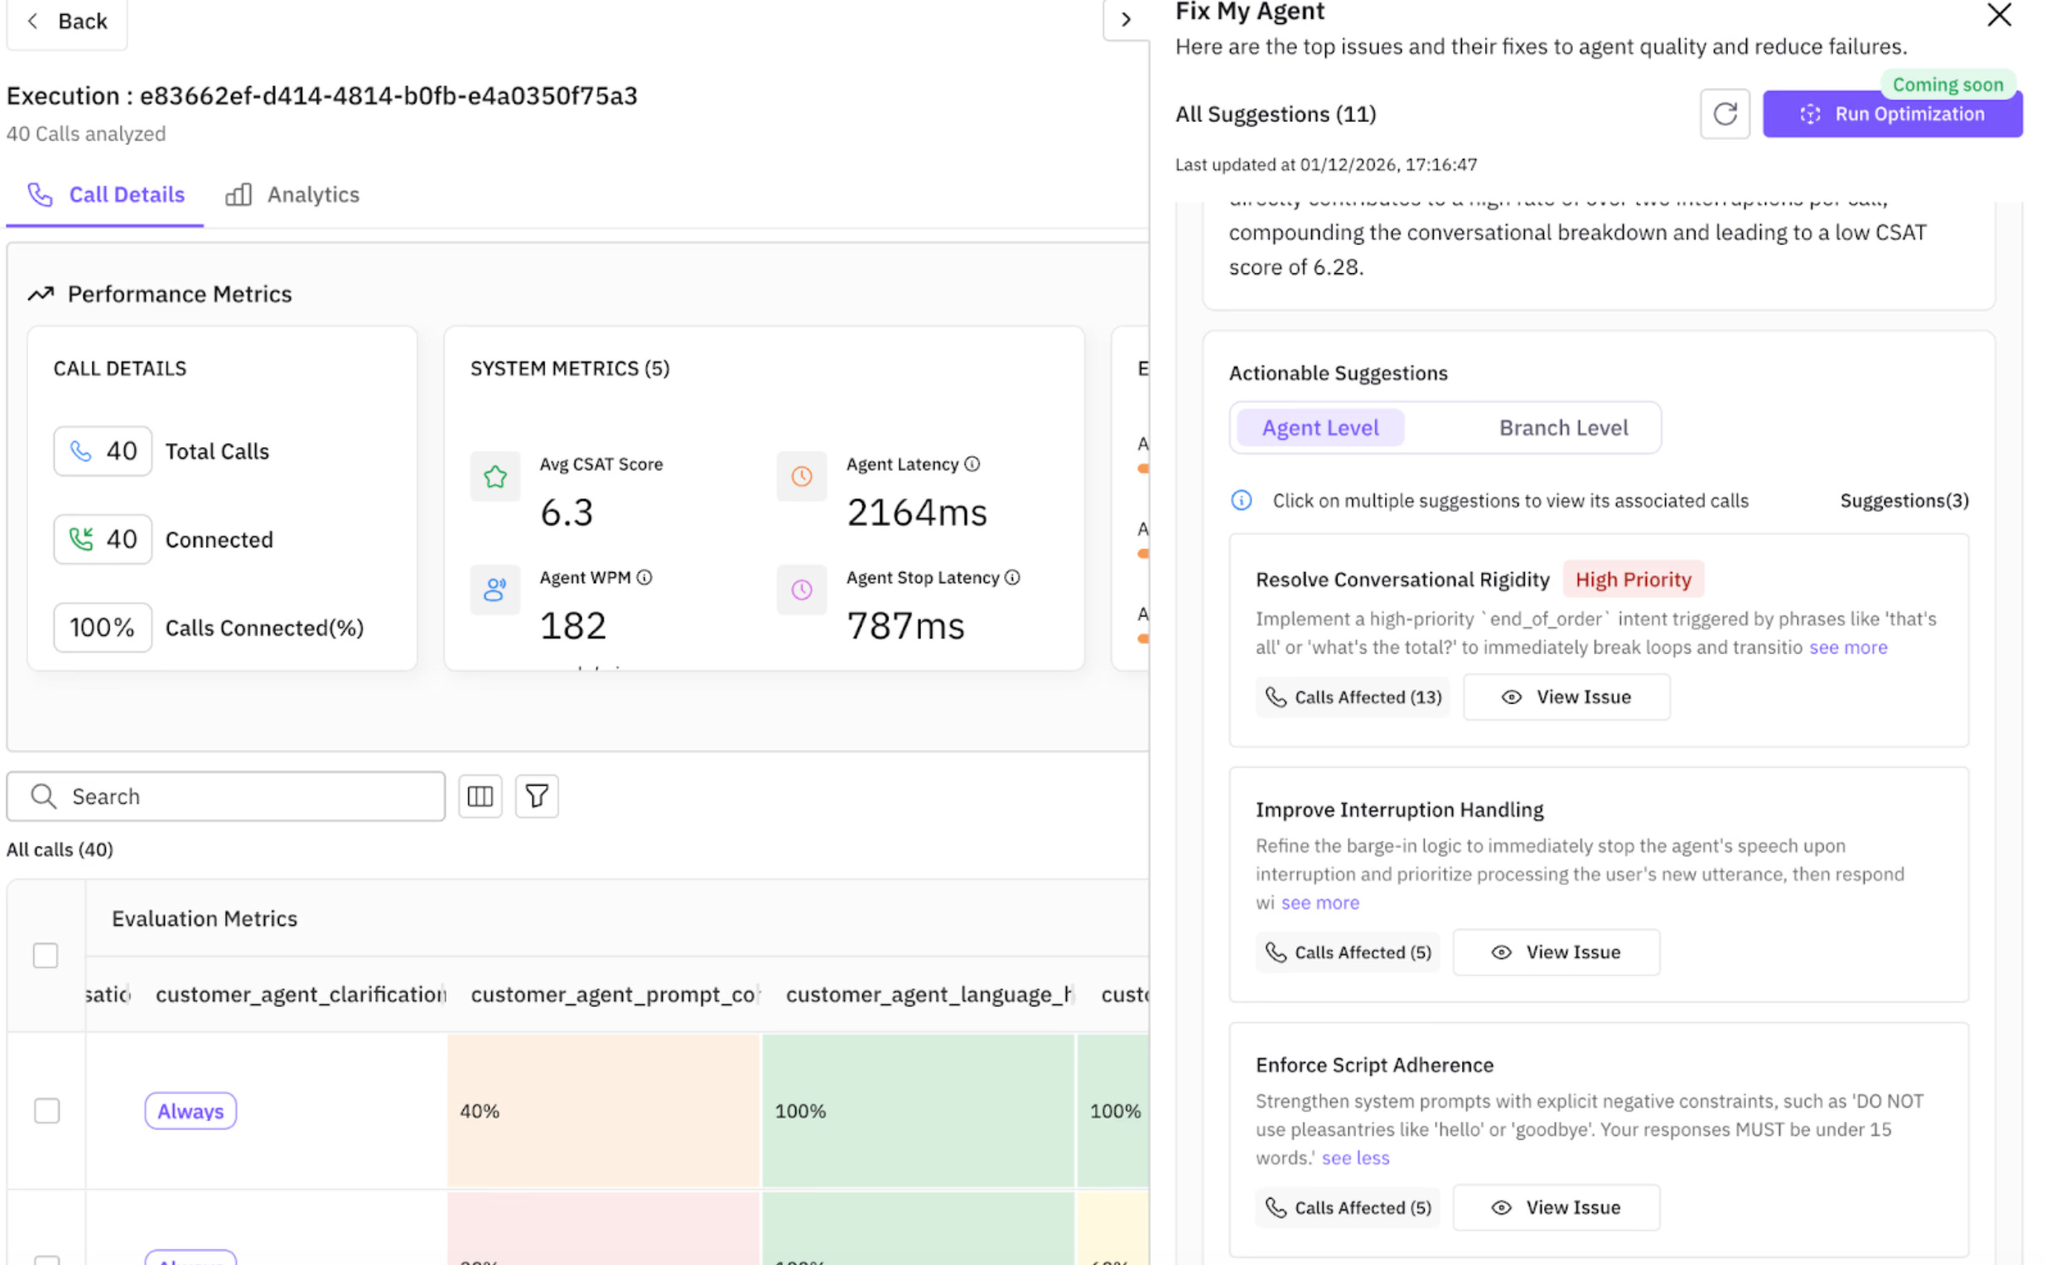
Task: Toggle the select-all checkbox in table header
Action: pos(46,955)
